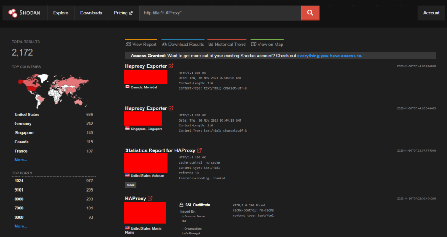Click the external-link icon beside Pricing
447x237 pixels.
(131, 13)
